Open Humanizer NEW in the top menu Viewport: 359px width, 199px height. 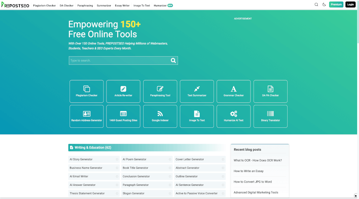coord(163,6)
